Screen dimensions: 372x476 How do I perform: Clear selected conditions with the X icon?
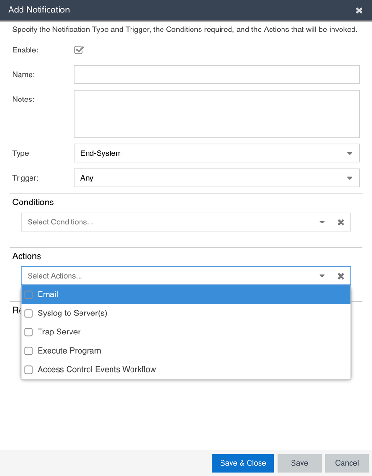pyautogui.click(x=341, y=222)
